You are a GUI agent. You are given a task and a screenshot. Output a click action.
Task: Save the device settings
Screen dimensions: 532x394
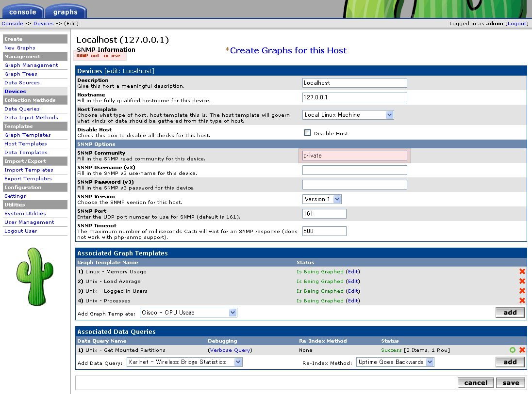point(511,383)
